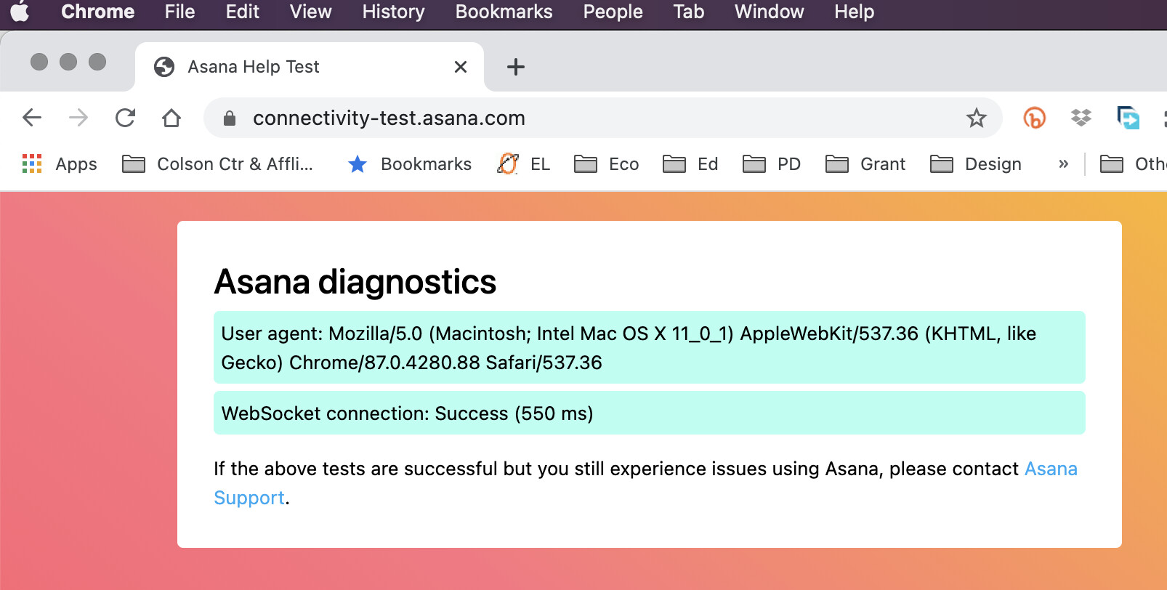Screen dimensions: 1167x590
Task: Click the User agent result text
Action: [x=649, y=347]
